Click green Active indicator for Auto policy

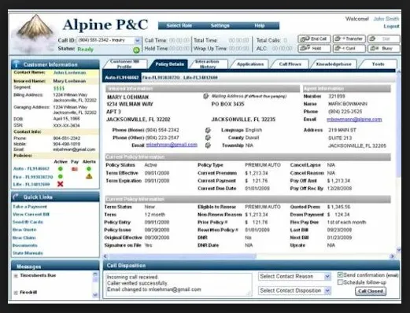click(x=61, y=169)
